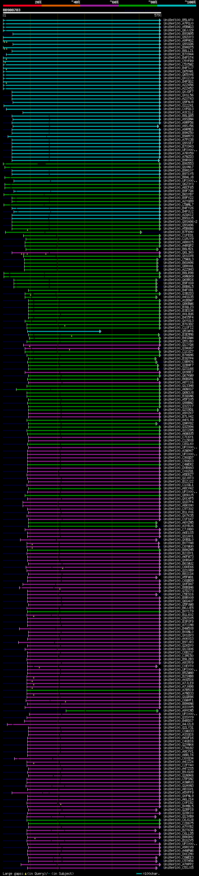Open the UniRef100_A7PQJ0 entry
The image size is (199, 876).
(178, 24)
